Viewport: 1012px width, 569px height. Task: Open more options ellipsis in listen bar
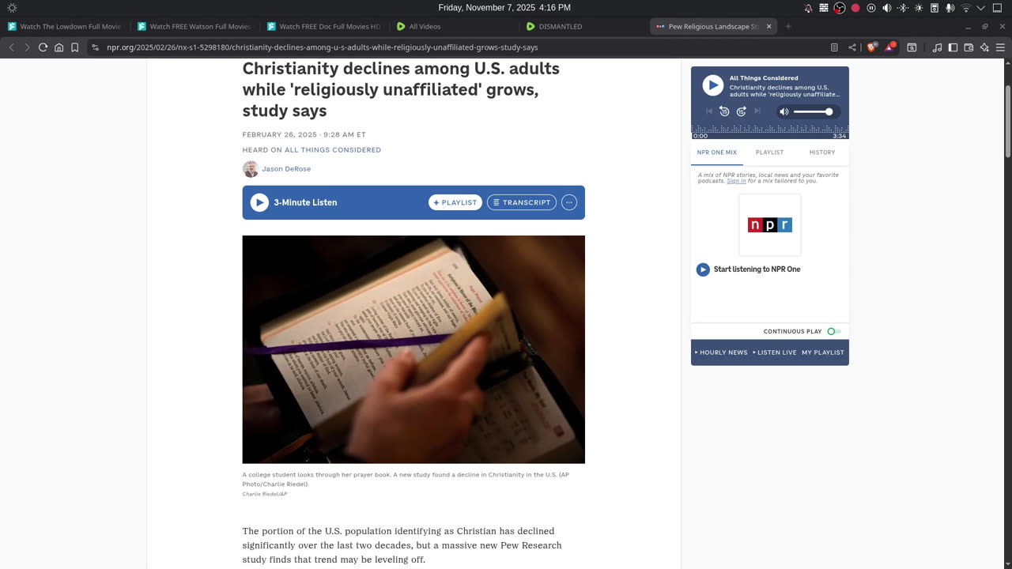[569, 202]
